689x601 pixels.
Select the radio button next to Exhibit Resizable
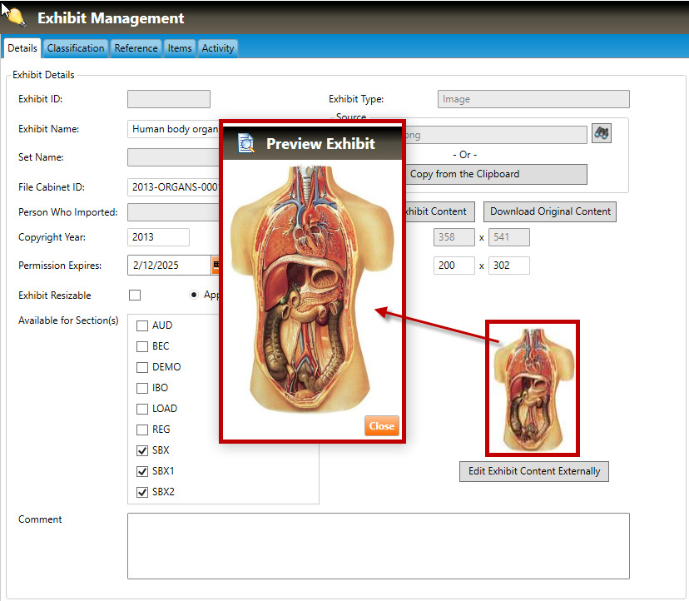click(x=194, y=295)
